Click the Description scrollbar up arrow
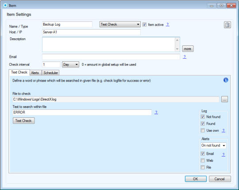 tap(177, 40)
